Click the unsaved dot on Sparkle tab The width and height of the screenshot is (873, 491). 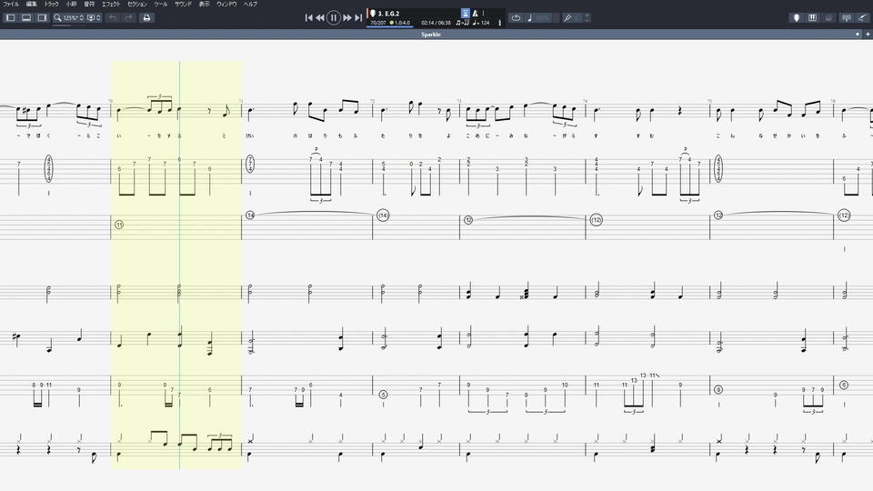(857, 35)
